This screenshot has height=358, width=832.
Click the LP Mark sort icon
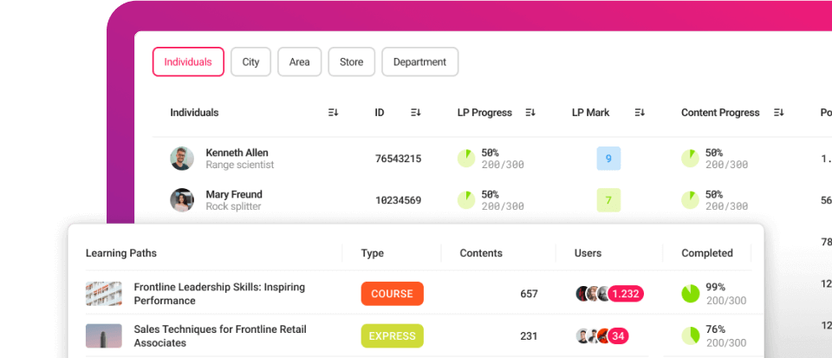[x=640, y=113]
